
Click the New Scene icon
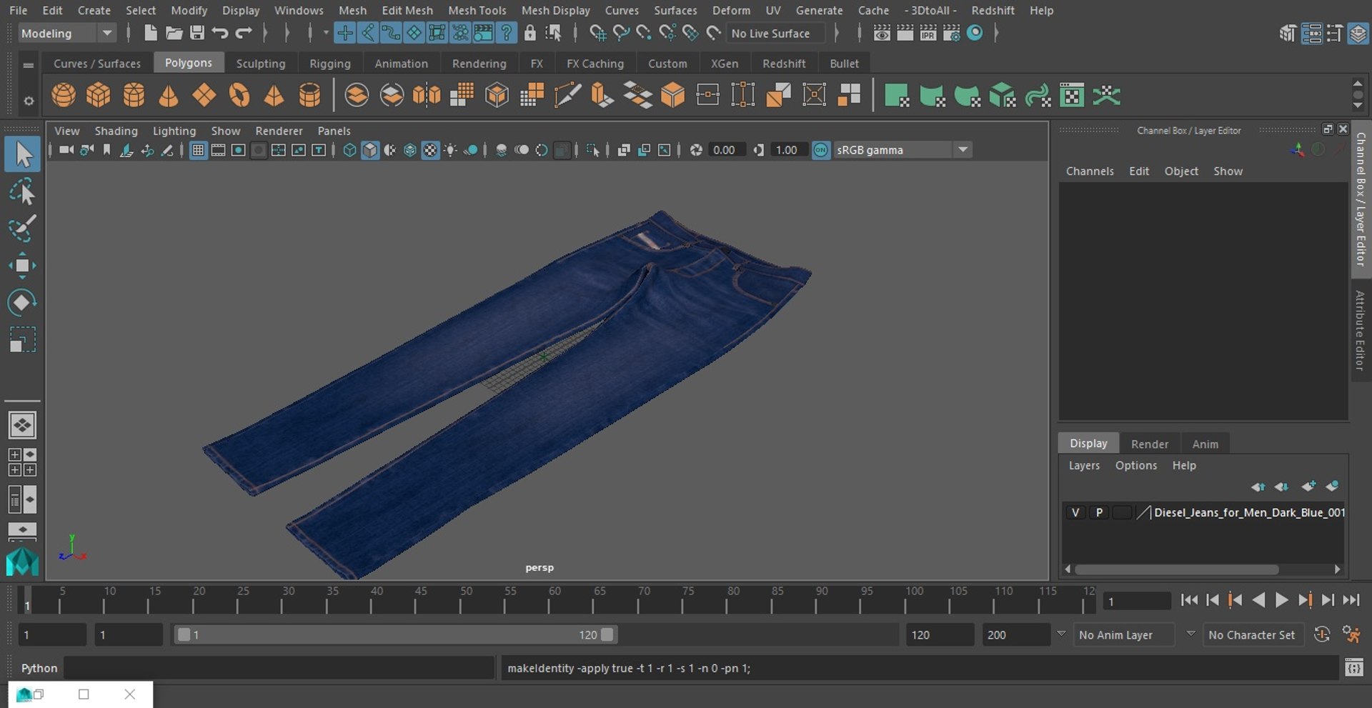click(150, 33)
